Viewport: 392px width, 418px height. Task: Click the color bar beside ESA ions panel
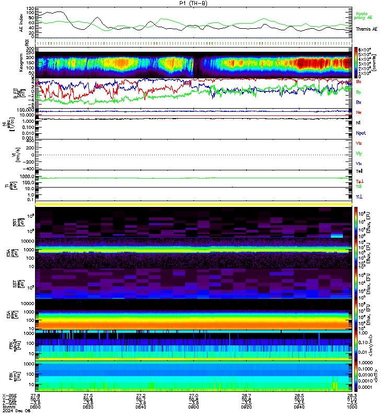tap(356, 253)
